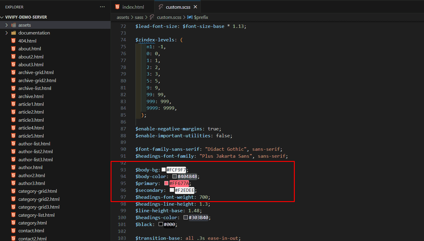
Task: Open 404.html in the explorer
Action: pyautogui.click(x=27, y=41)
